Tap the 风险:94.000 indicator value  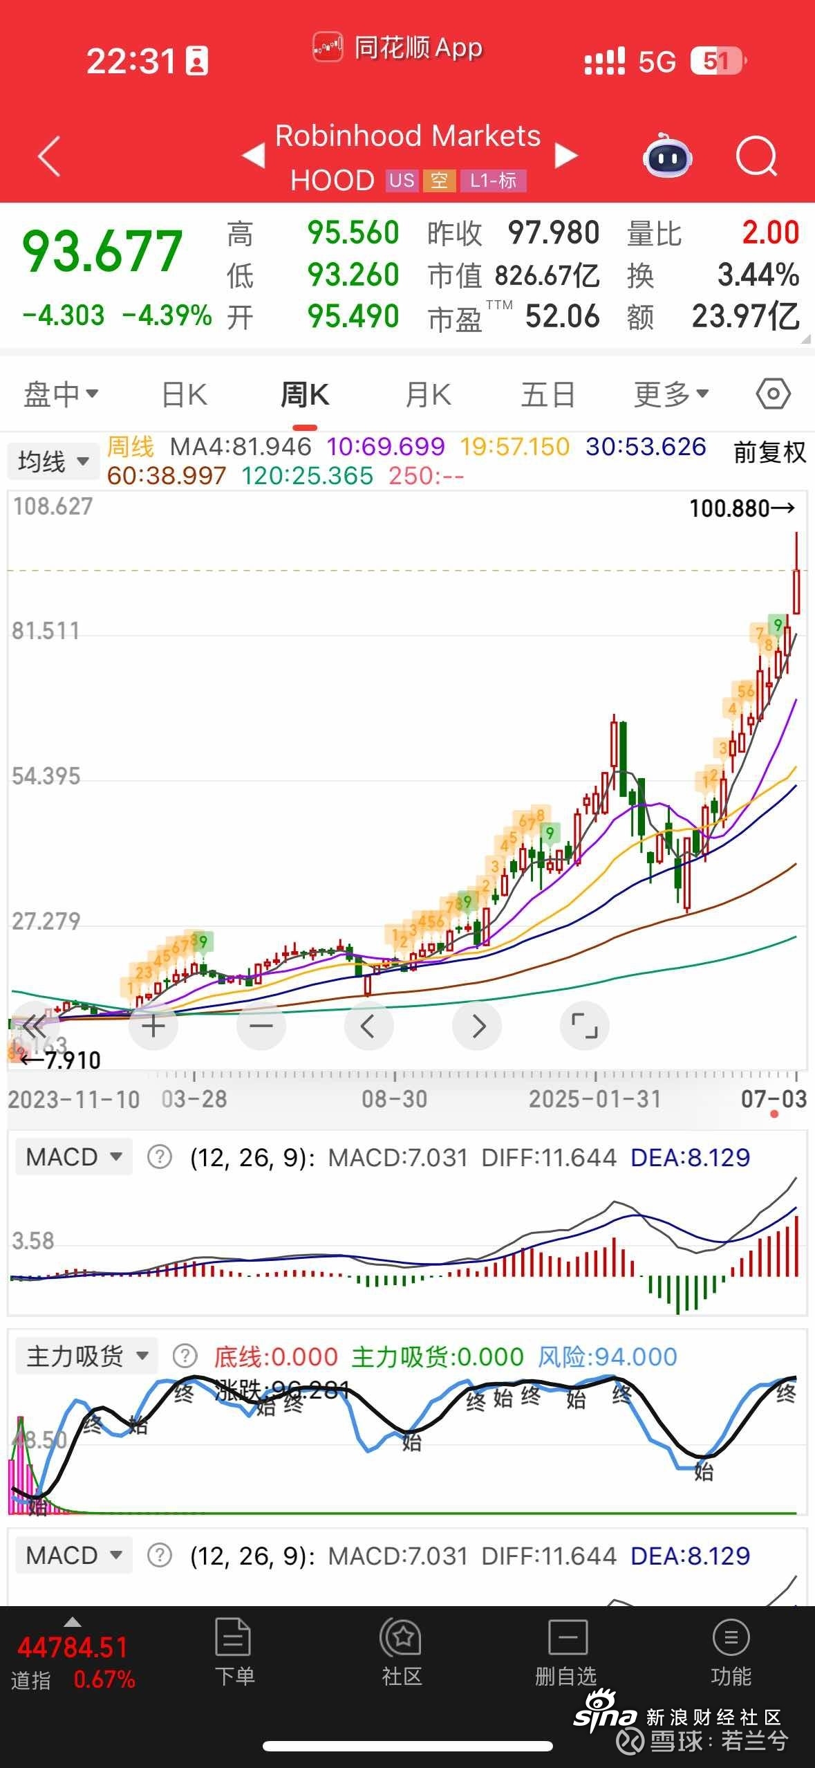(608, 1356)
